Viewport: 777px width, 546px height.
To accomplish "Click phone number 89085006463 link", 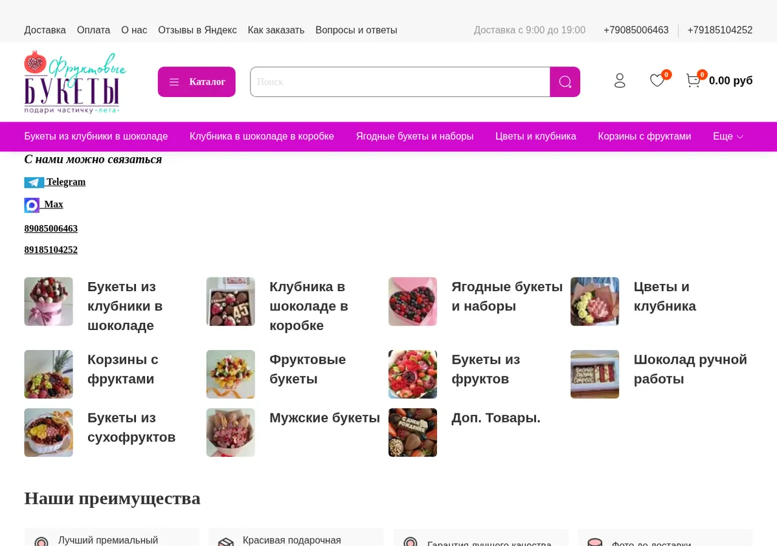I will (x=51, y=228).
